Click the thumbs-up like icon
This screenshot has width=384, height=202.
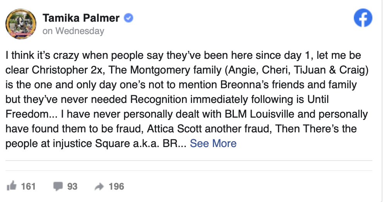[12, 186]
